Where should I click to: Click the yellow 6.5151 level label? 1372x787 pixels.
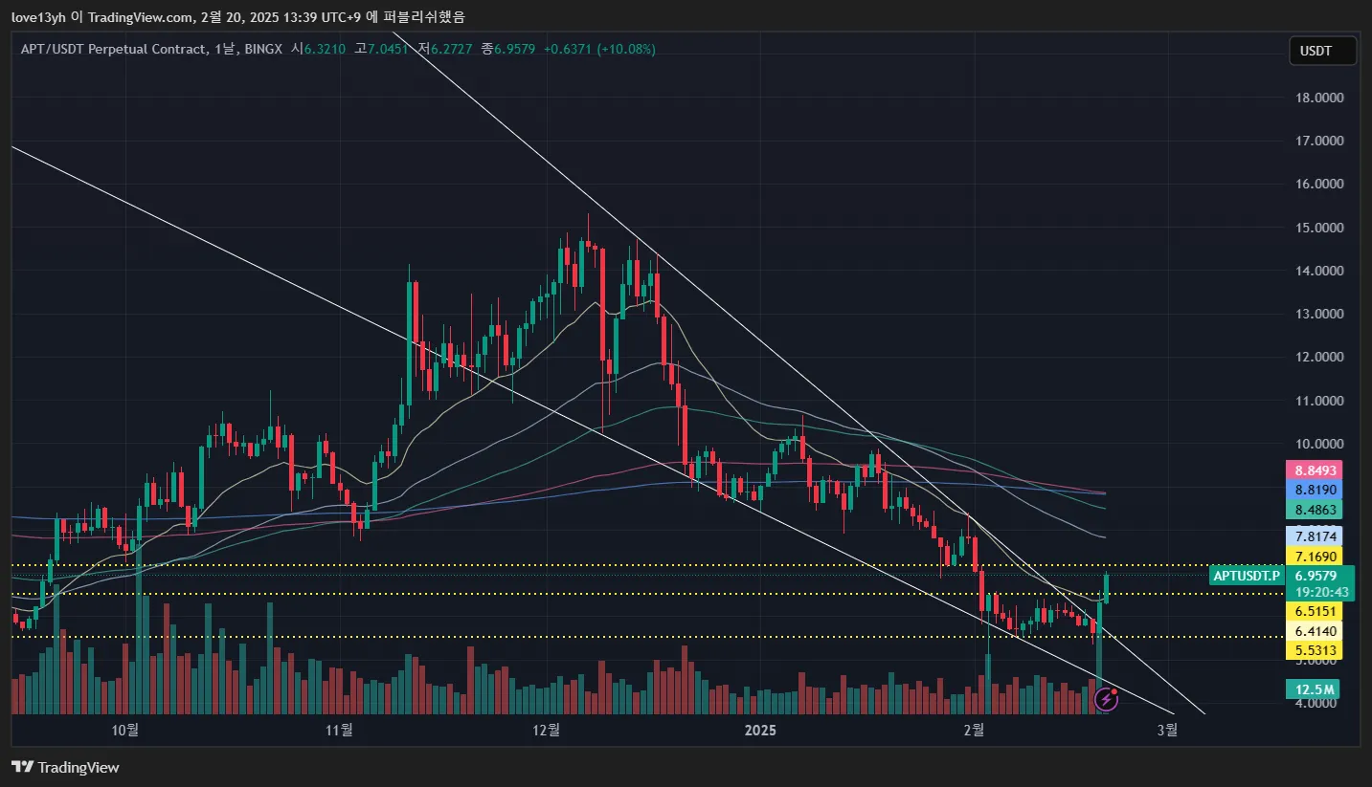[x=1316, y=611]
